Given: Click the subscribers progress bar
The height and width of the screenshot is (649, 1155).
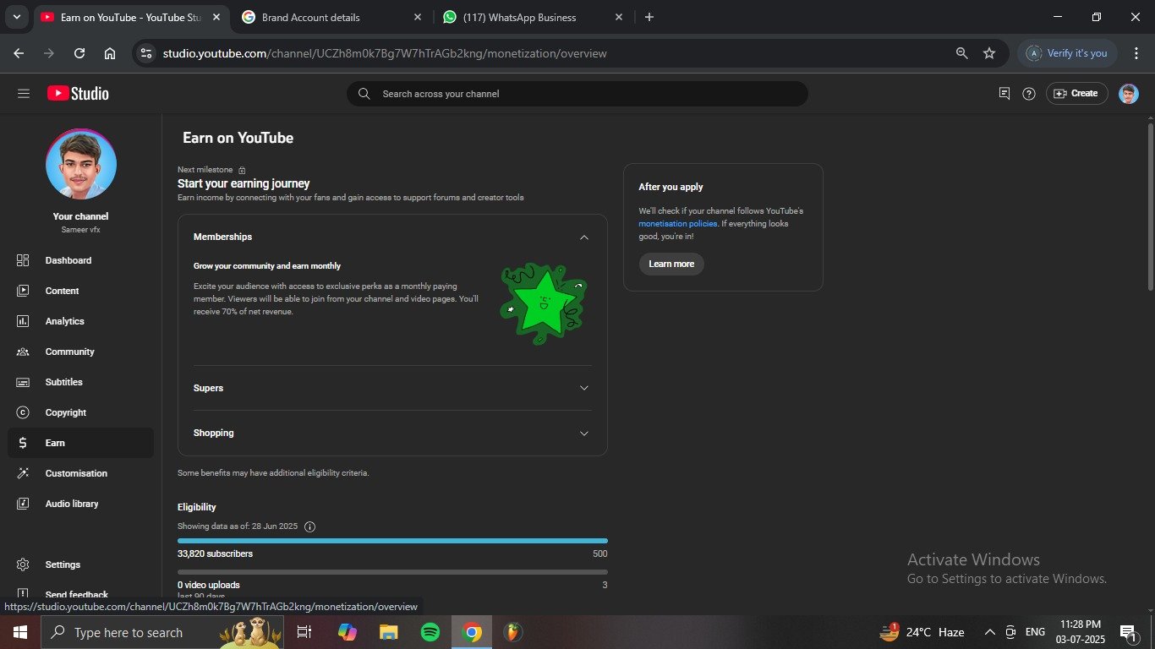Looking at the screenshot, I should [x=392, y=541].
